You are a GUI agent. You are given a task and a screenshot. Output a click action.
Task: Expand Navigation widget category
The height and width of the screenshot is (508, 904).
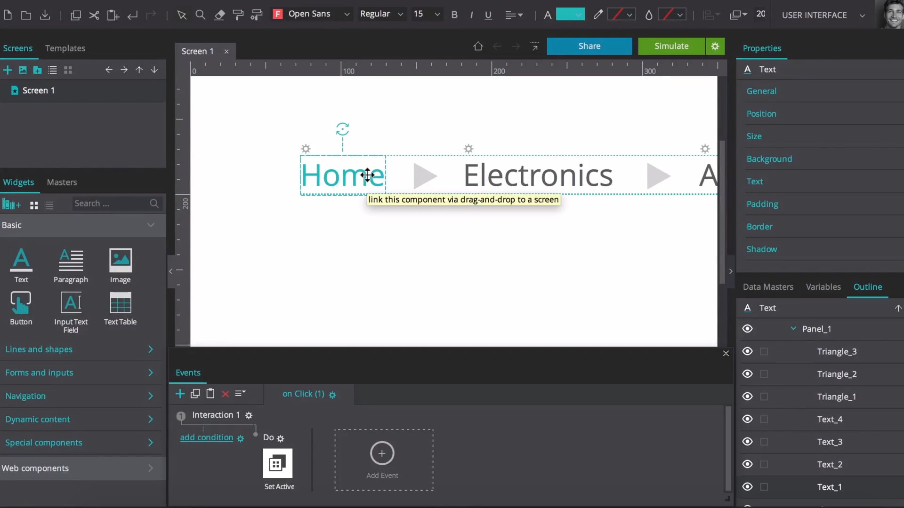tap(80, 396)
